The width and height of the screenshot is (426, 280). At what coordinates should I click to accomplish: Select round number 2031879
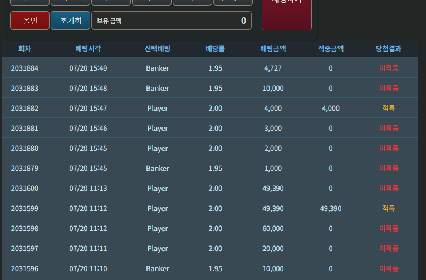point(25,168)
